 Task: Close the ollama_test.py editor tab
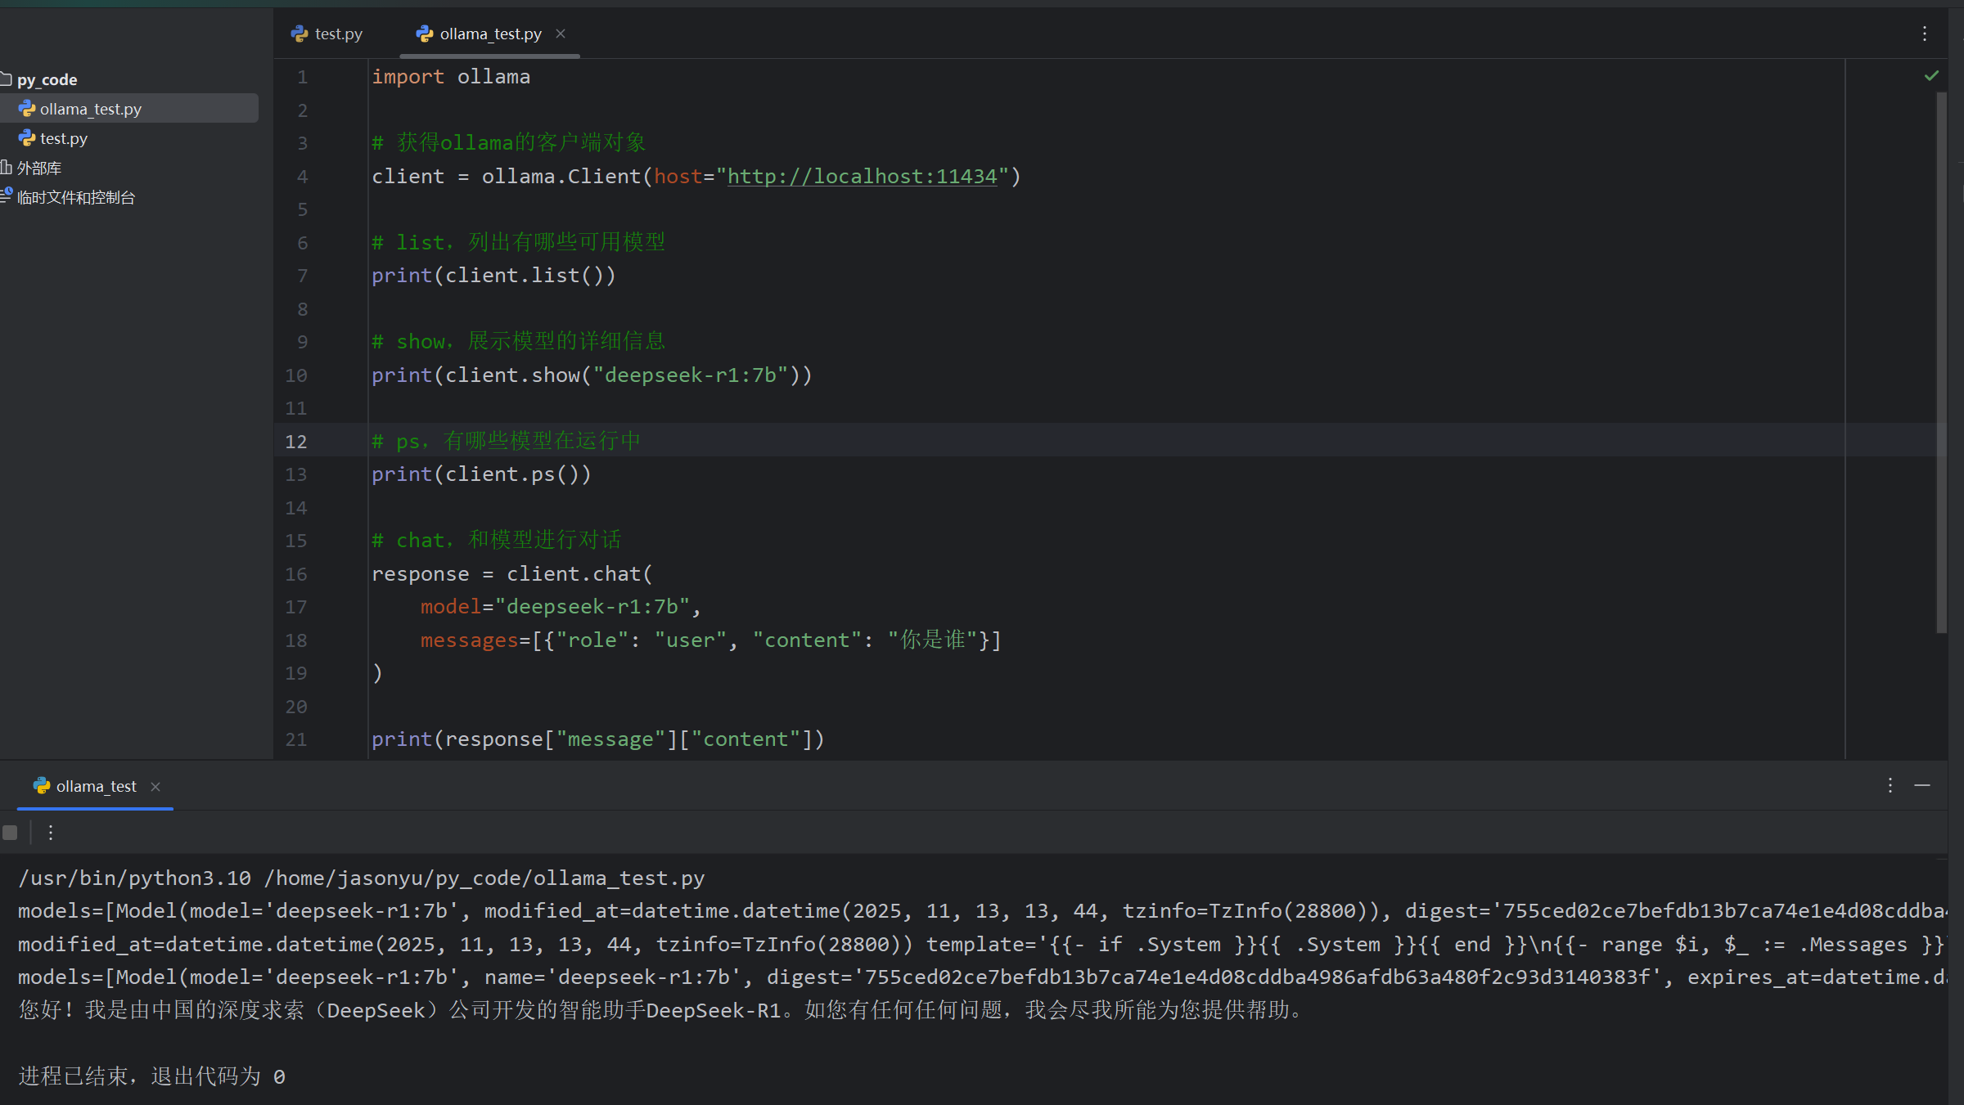(x=561, y=34)
